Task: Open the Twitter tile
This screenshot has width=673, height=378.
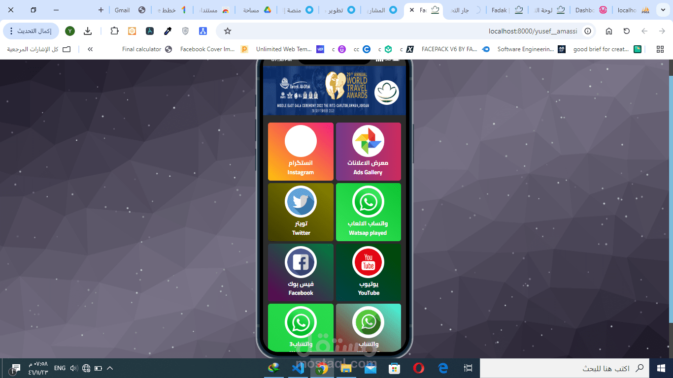Action: (x=301, y=212)
